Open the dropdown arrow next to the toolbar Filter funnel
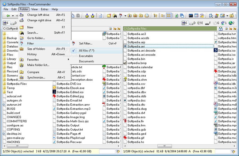 125,16
